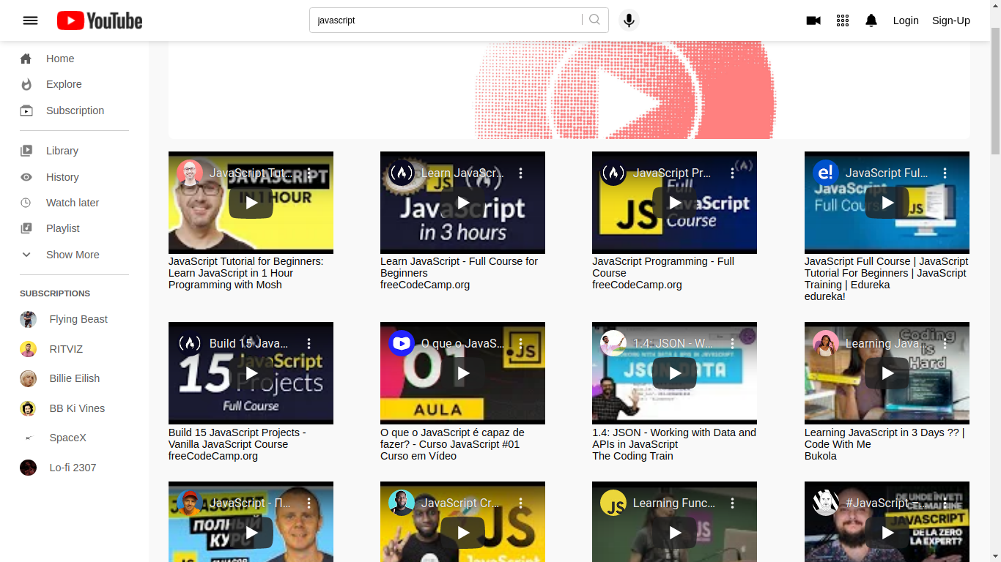Click the search field containing javascript
Viewport: 1001px width, 562px height.
[x=446, y=20]
